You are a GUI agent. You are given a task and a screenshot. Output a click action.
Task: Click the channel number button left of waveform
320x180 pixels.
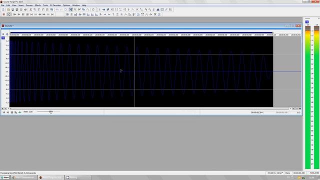(x=3, y=38)
